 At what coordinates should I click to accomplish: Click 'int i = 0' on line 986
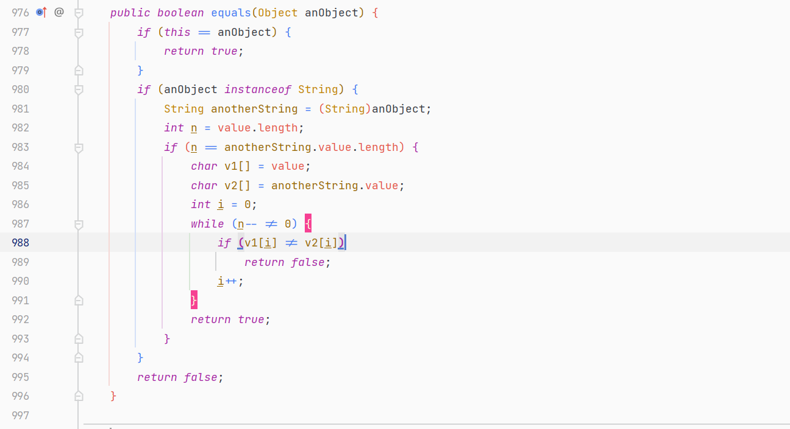tap(221, 204)
